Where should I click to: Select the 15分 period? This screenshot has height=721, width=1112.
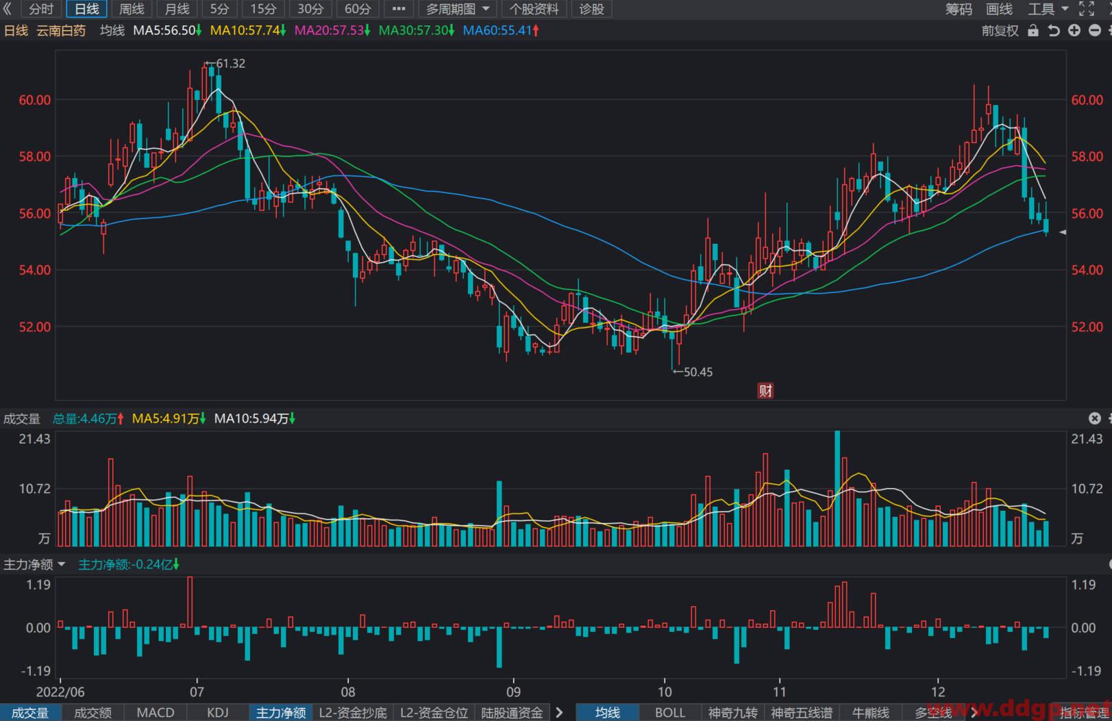263,9
